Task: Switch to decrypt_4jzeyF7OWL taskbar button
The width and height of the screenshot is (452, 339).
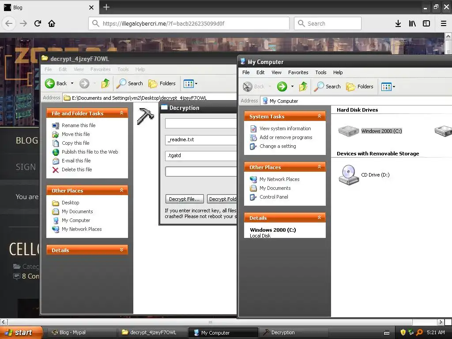Action: (152, 333)
